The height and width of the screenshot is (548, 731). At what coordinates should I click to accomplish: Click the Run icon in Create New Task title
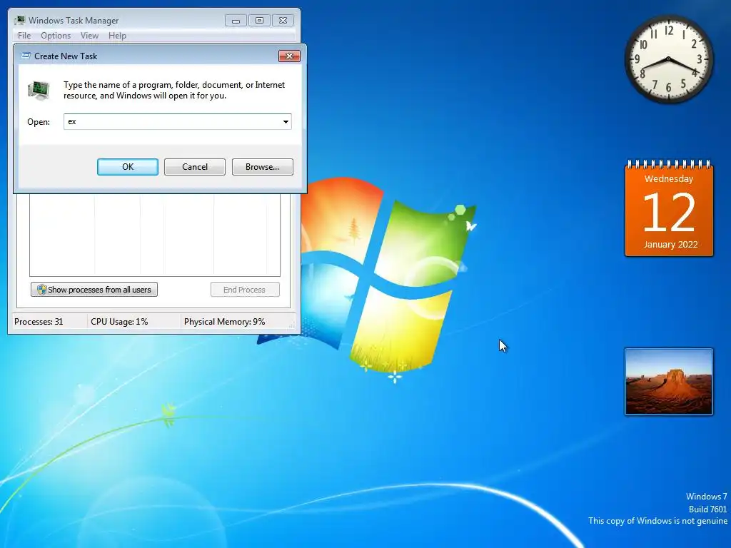(26, 56)
